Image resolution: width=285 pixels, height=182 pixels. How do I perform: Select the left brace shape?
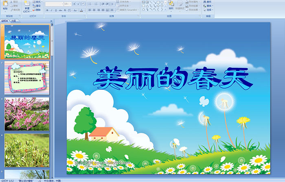(158, 9)
